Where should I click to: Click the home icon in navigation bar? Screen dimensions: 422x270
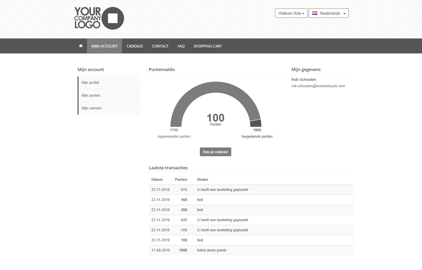tap(81, 46)
